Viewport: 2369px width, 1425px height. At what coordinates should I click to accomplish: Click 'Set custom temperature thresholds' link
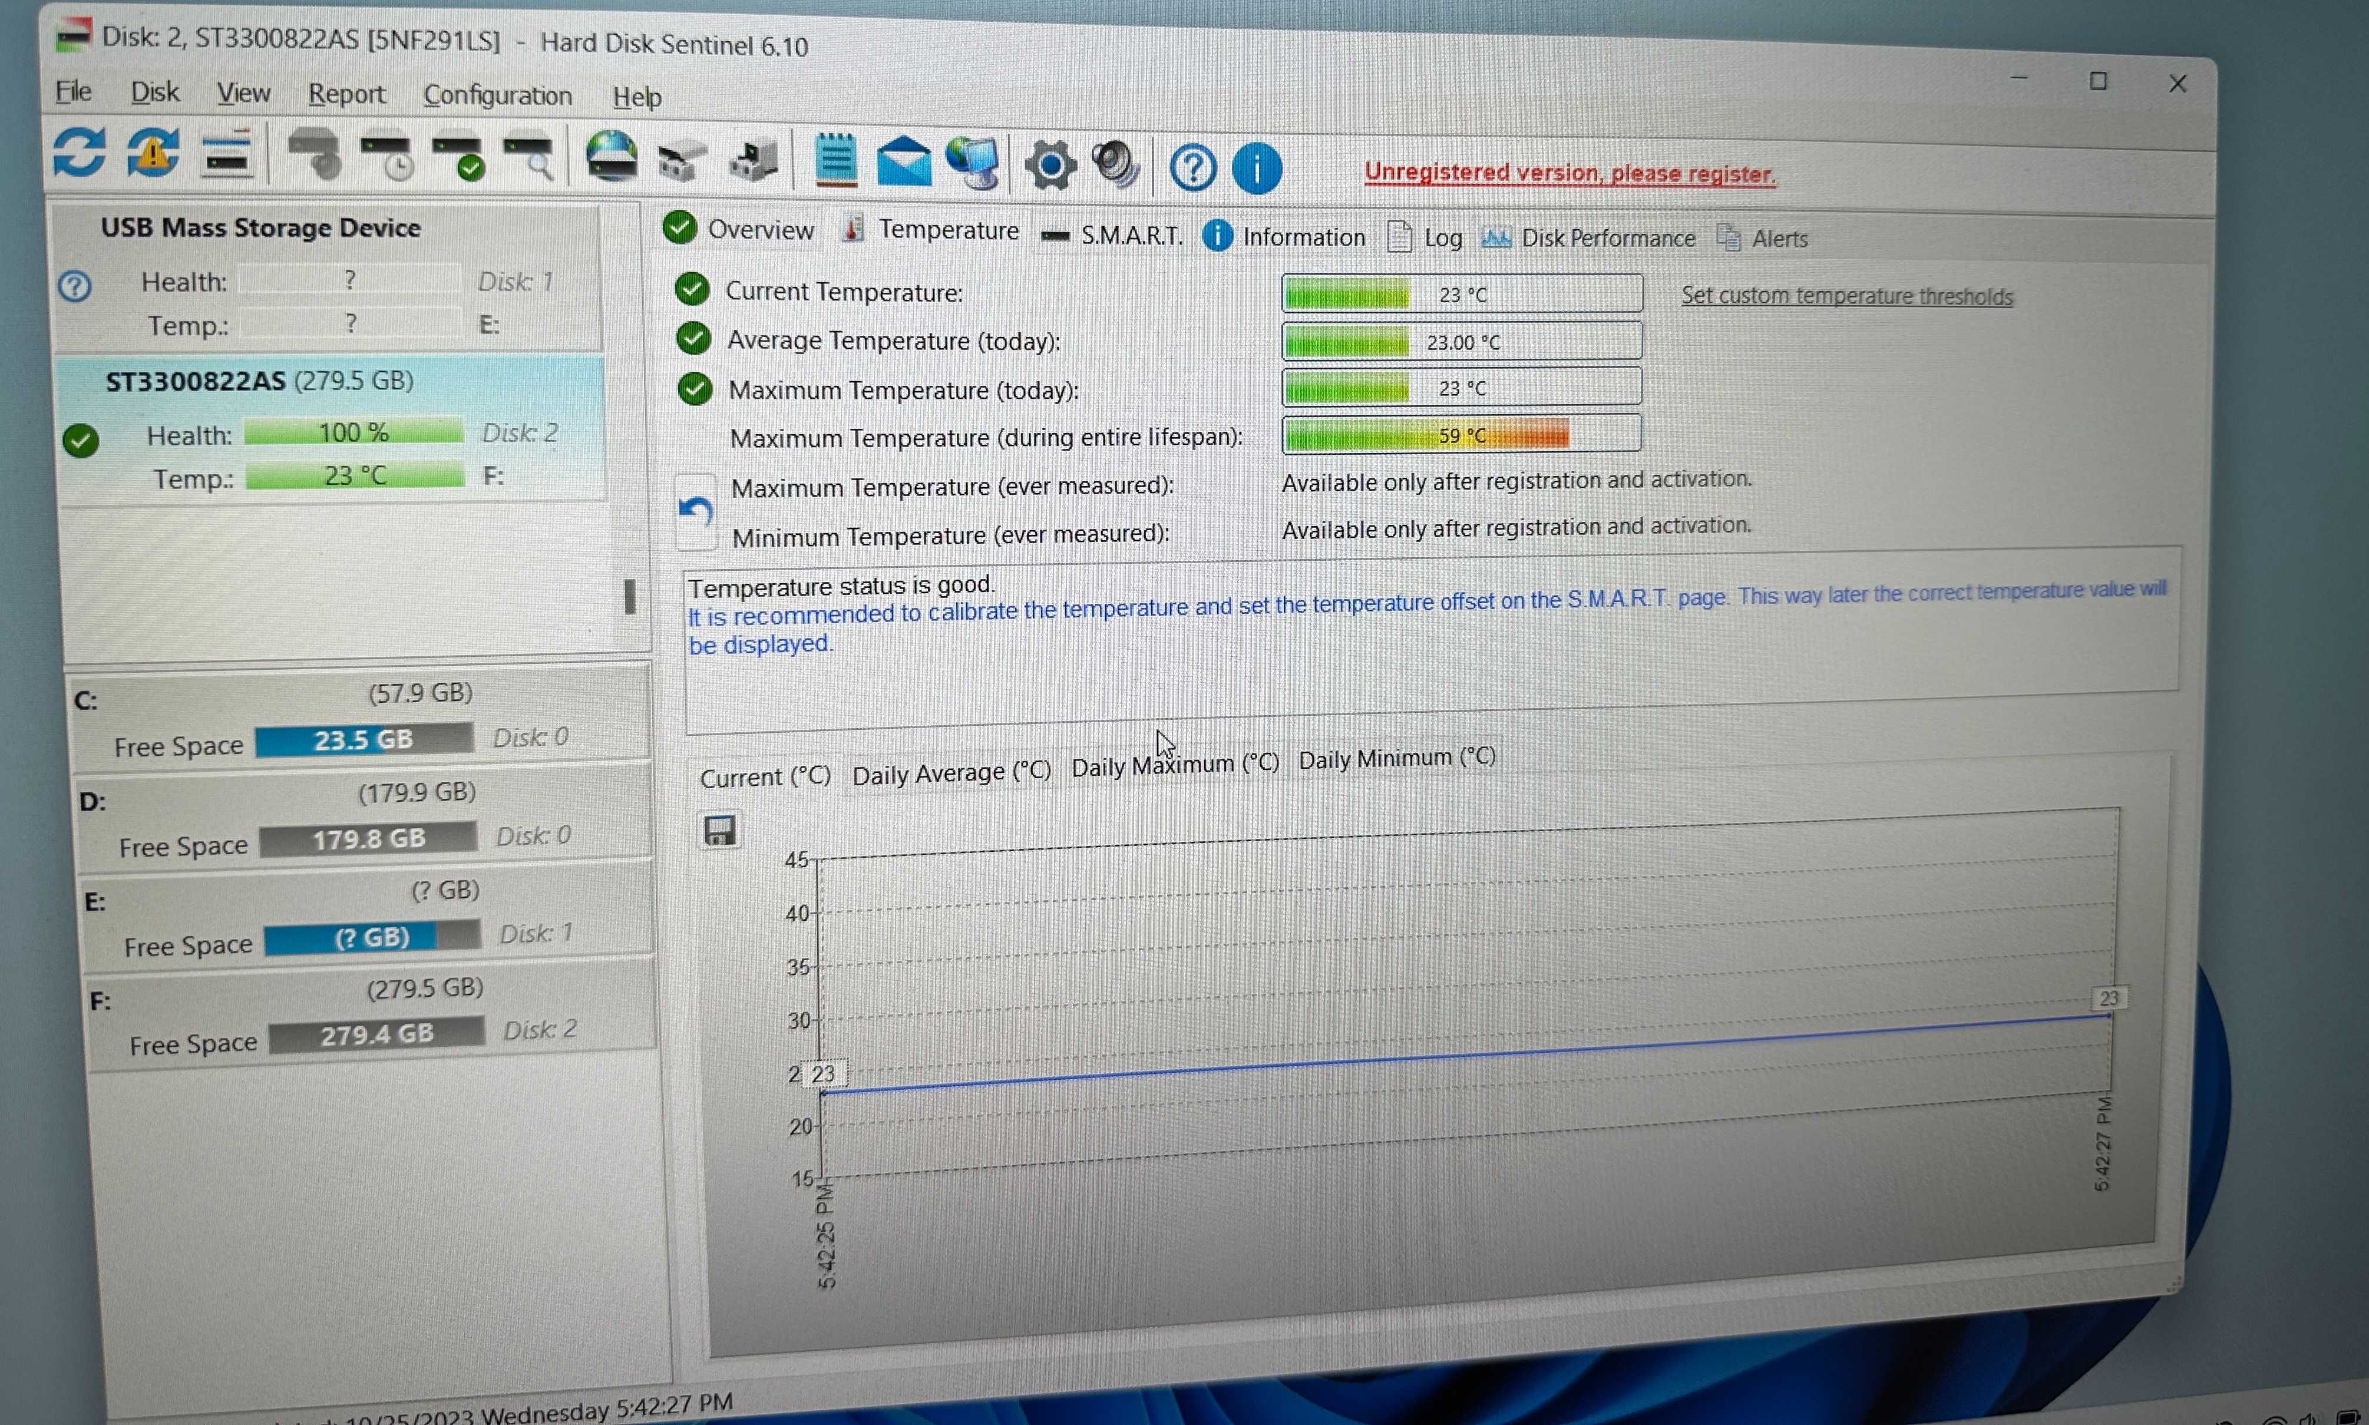point(1846,296)
